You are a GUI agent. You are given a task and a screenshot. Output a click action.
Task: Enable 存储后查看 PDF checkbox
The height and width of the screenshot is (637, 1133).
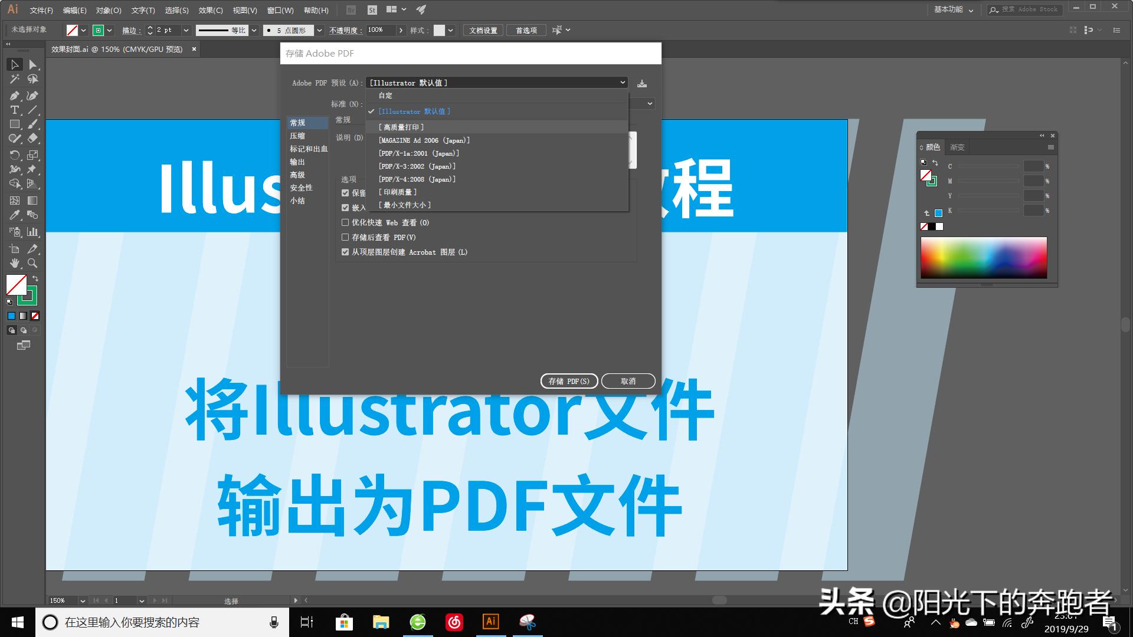point(345,237)
